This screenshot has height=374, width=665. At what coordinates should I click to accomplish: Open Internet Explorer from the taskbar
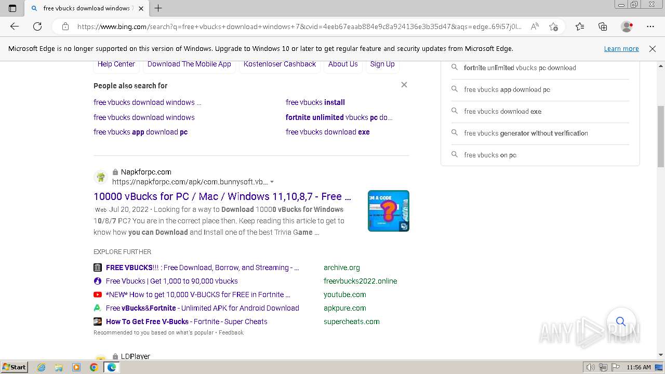tap(42, 367)
